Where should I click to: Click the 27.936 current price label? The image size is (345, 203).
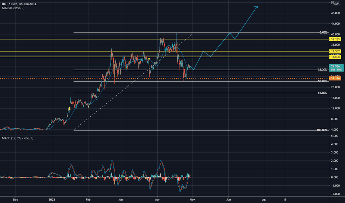pyautogui.click(x=335, y=66)
